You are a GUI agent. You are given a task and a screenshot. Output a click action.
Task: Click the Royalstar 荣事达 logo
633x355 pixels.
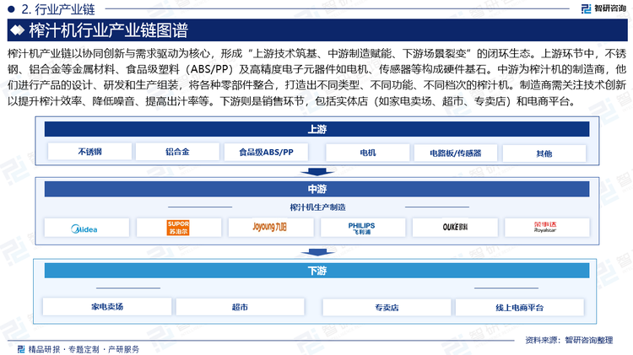click(x=545, y=227)
